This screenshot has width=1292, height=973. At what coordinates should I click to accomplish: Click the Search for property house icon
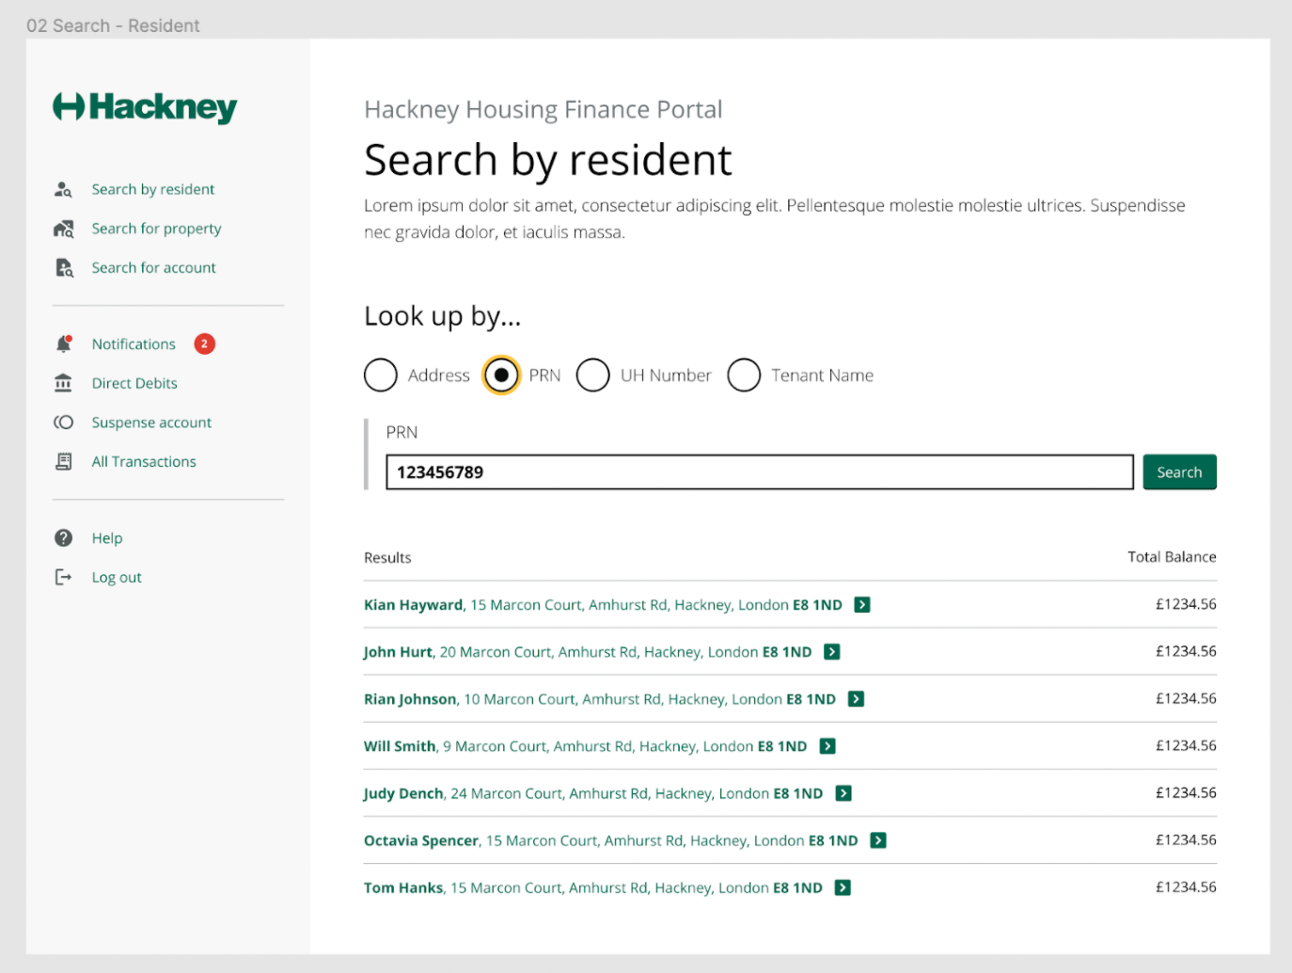click(x=63, y=229)
